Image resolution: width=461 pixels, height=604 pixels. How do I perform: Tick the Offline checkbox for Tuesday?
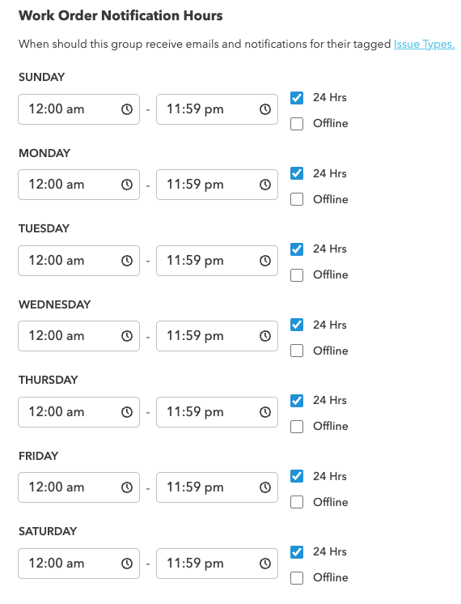pyautogui.click(x=297, y=275)
